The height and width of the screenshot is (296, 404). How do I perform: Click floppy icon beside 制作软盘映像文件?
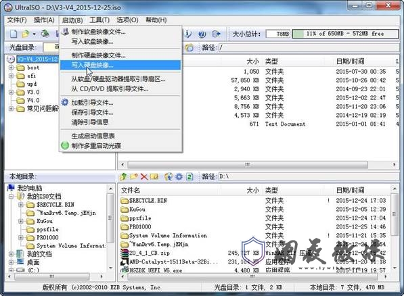point(65,32)
